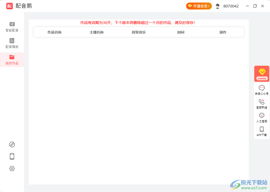Open settings via the gear icon
Image resolution: width=270 pixels, height=192 pixels.
(12, 168)
